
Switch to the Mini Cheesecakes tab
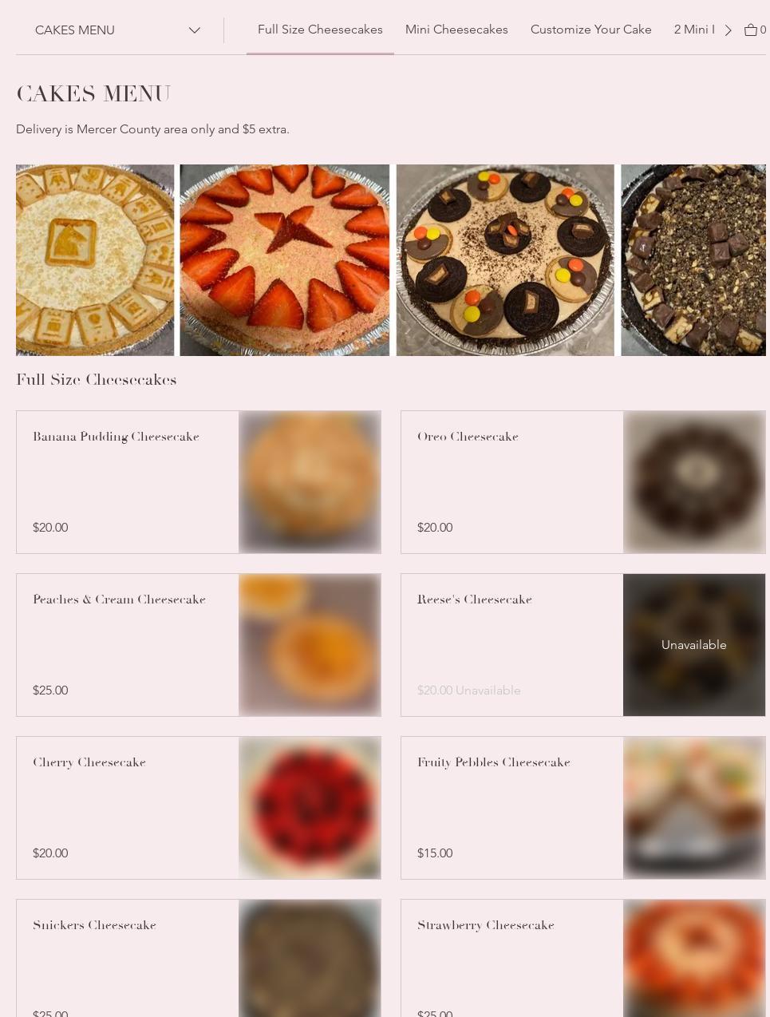pos(456,30)
